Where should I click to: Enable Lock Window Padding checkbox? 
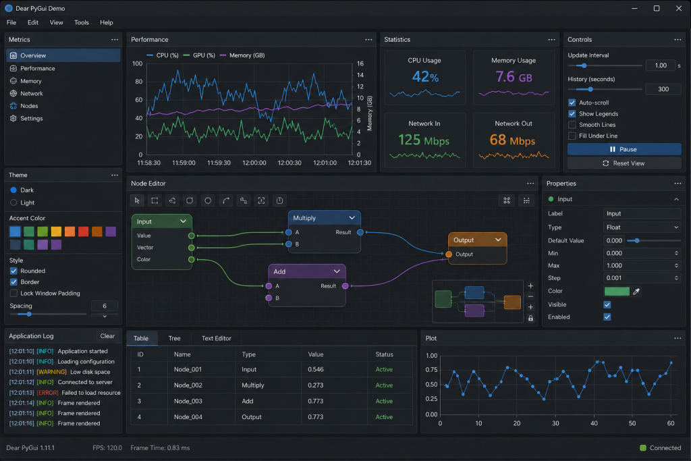click(x=13, y=294)
